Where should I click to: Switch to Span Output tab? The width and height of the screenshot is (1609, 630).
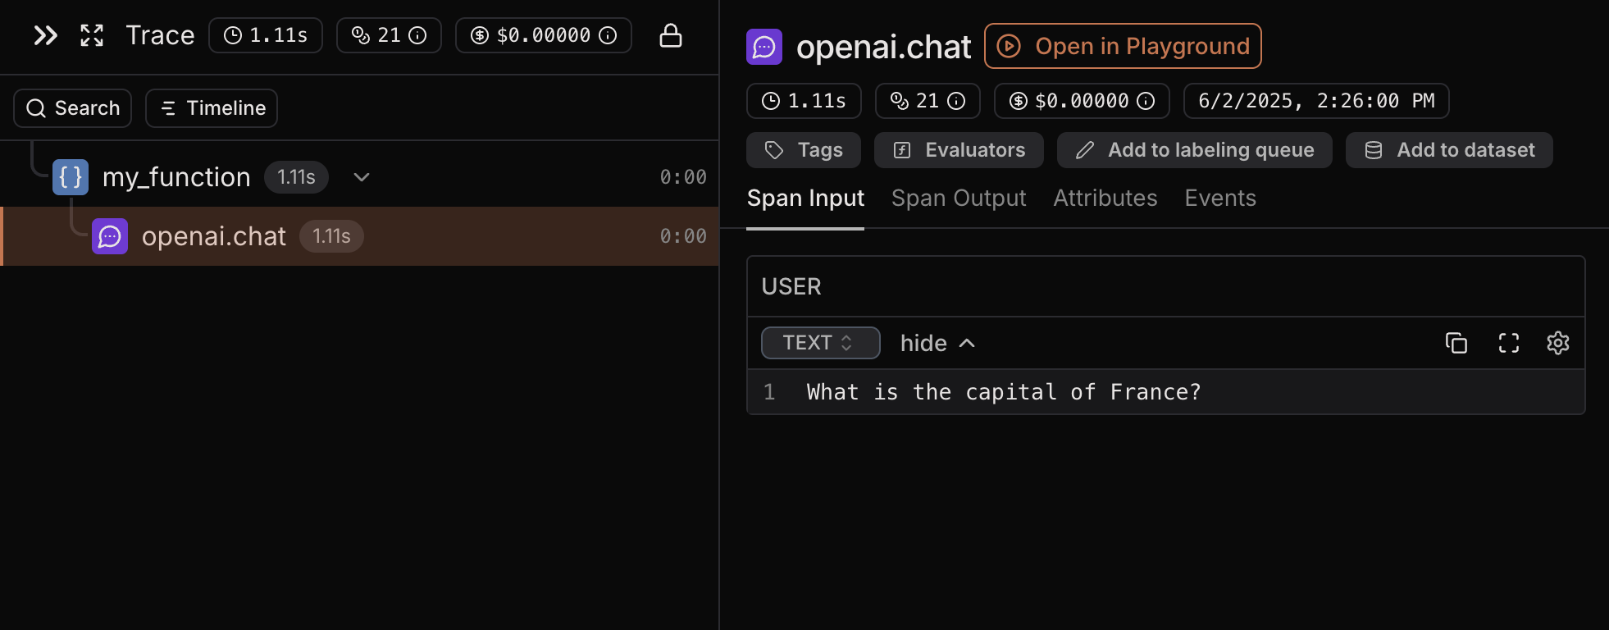959,199
